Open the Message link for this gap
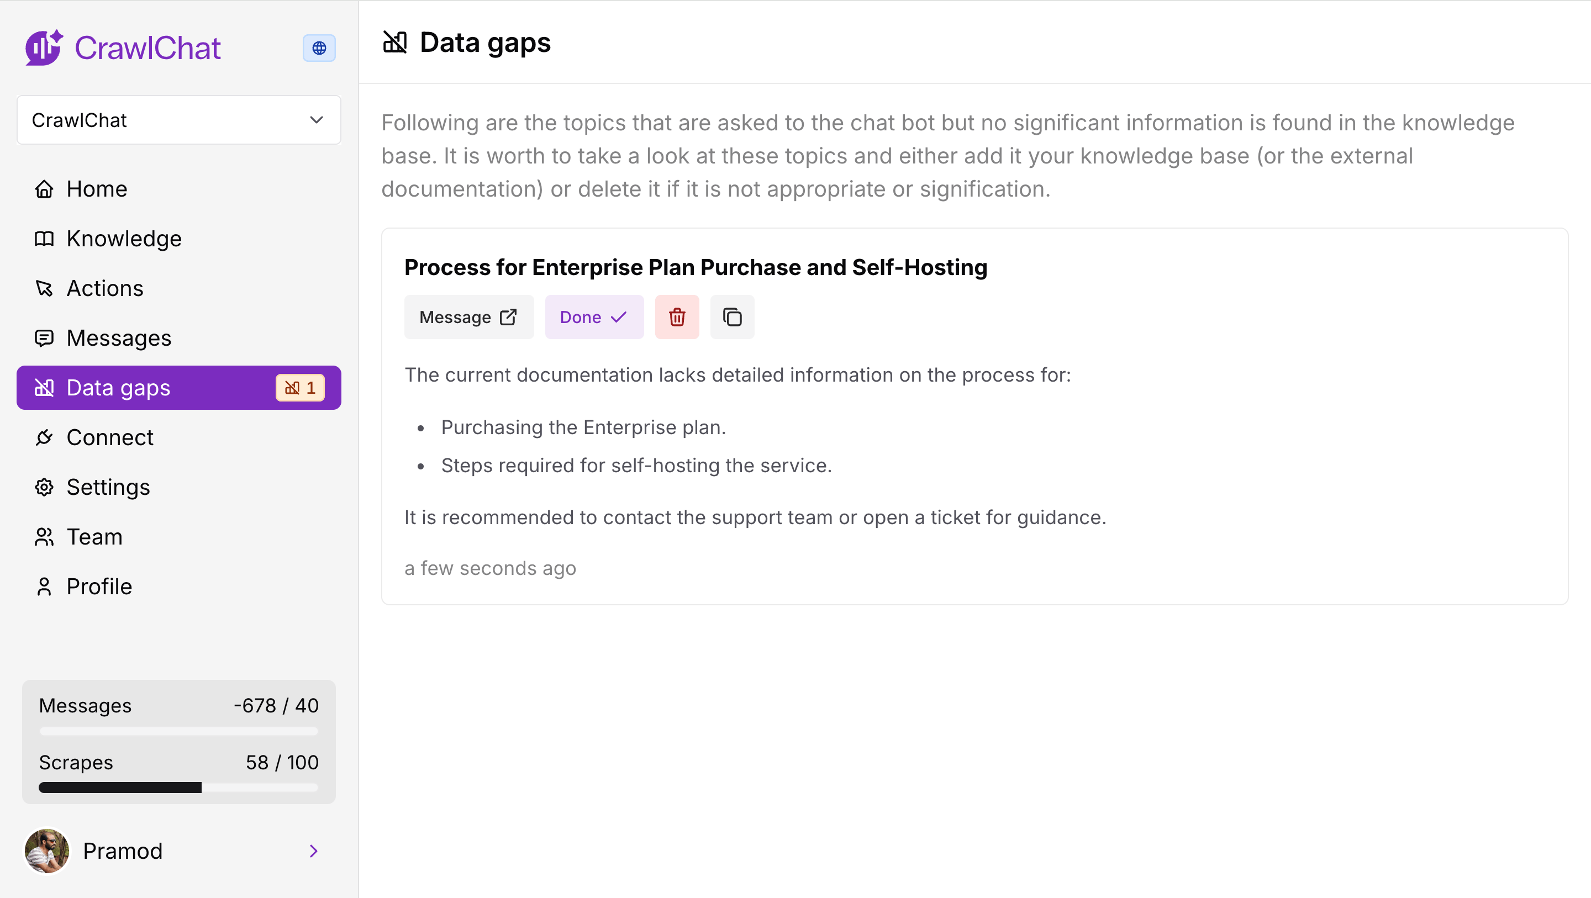1591x898 pixels. (468, 317)
